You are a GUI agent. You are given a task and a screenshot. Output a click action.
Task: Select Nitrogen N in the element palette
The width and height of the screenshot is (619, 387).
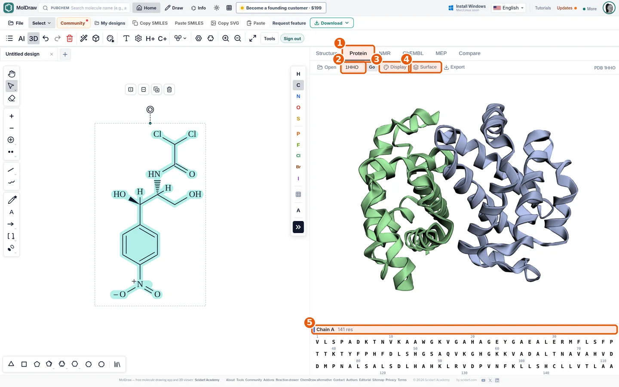[298, 96]
